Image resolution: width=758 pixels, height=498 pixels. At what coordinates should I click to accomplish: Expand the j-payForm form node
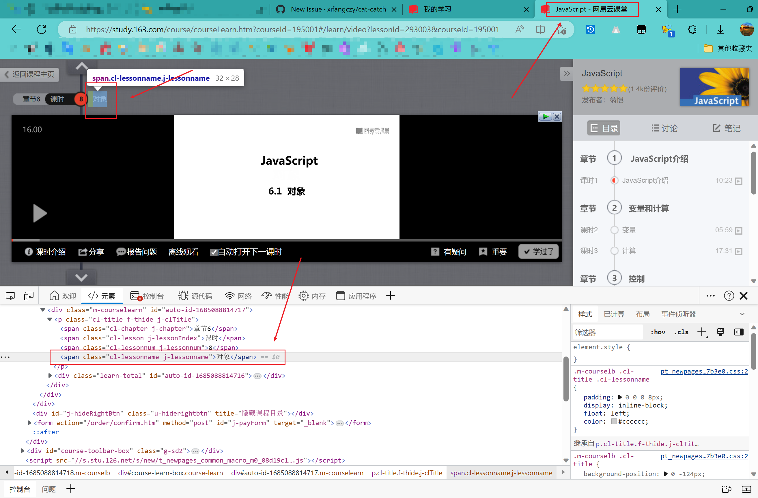click(29, 423)
